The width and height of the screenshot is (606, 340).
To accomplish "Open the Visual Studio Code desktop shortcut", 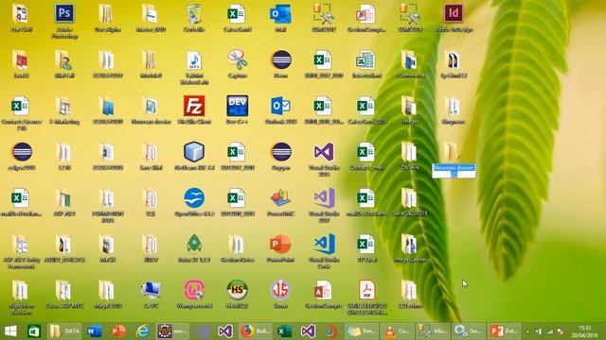I will pyautogui.click(x=324, y=244).
